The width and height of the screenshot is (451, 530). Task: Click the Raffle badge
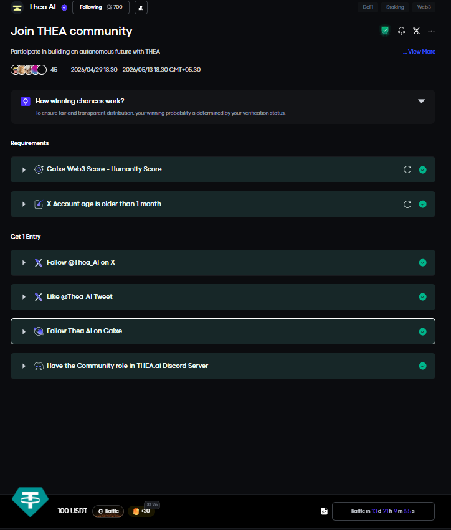(108, 511)
